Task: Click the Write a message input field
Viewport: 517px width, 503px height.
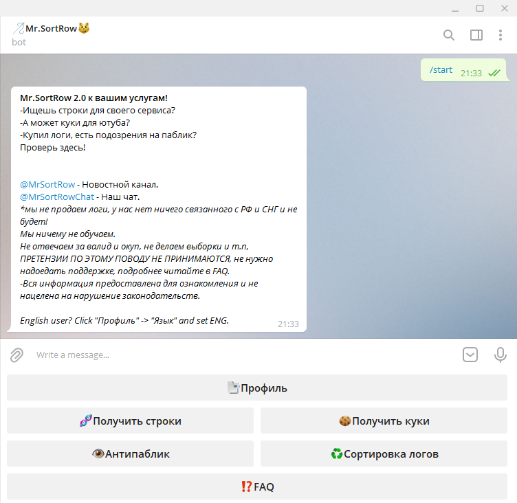Action: (244, 355)
